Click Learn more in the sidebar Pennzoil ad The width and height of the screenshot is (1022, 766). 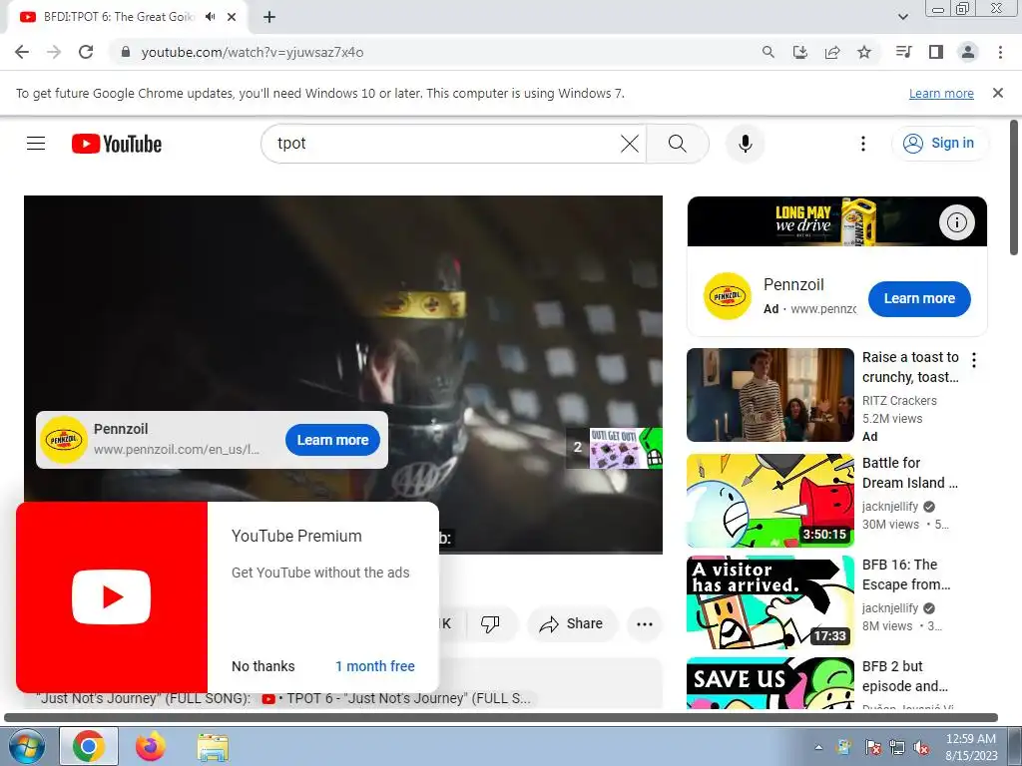pos(919,299)
